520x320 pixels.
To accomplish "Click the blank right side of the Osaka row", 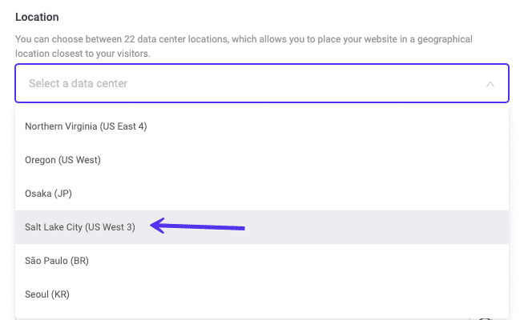I will (x=361, y=194).
